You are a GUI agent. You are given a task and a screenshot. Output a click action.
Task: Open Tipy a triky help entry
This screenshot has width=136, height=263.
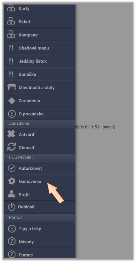point(39,228)
